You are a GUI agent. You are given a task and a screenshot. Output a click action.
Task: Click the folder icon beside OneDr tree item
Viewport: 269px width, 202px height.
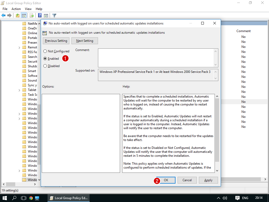(24, 28)
